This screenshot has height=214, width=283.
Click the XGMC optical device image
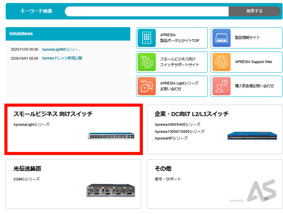pyautogui.click(x=111, y=190)
